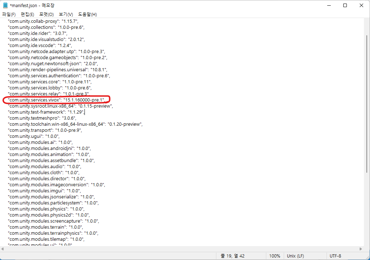The image size is (370, 260).
Task: Click the "com.unity.toolchain.win-x86_64-linux-x86_64" line
Action: (75, 124)
